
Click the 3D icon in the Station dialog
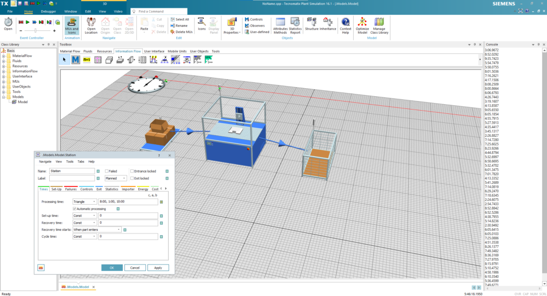click(x=41, y=268)
